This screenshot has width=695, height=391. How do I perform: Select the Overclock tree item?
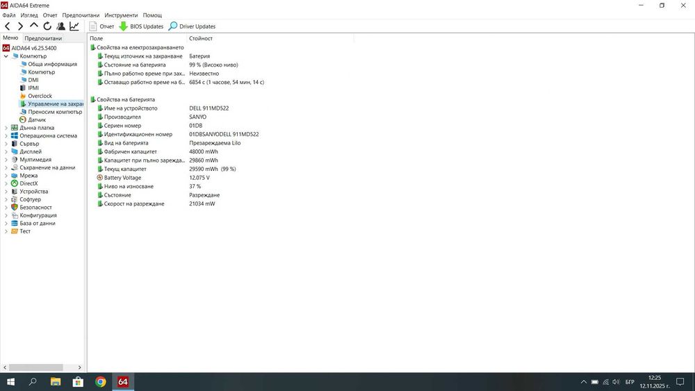coord(40,96)
